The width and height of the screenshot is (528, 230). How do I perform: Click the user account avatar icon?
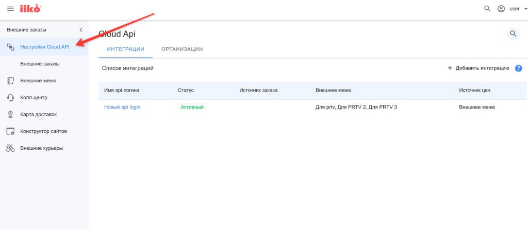(501, 9)
